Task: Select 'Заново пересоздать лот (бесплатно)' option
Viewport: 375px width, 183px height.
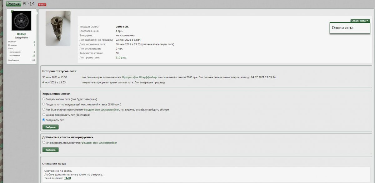Action: (44, 115)
